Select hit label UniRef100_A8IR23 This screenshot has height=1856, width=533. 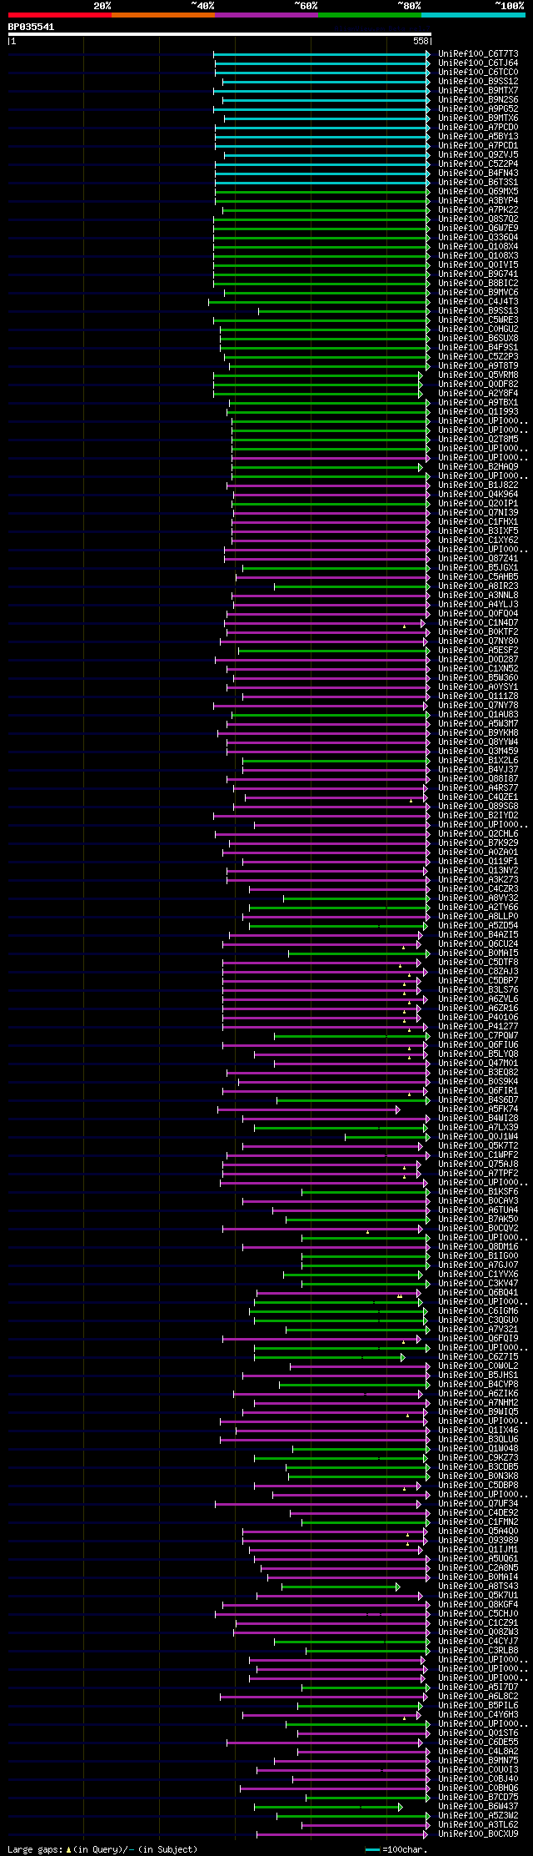click(478, 586)
